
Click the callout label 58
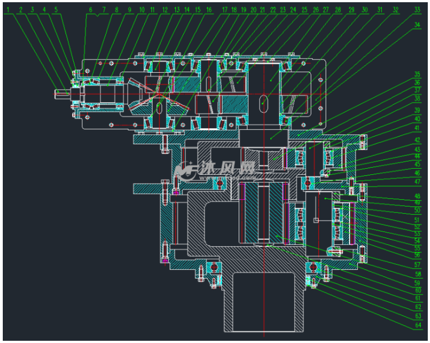(x=417, y=274)
